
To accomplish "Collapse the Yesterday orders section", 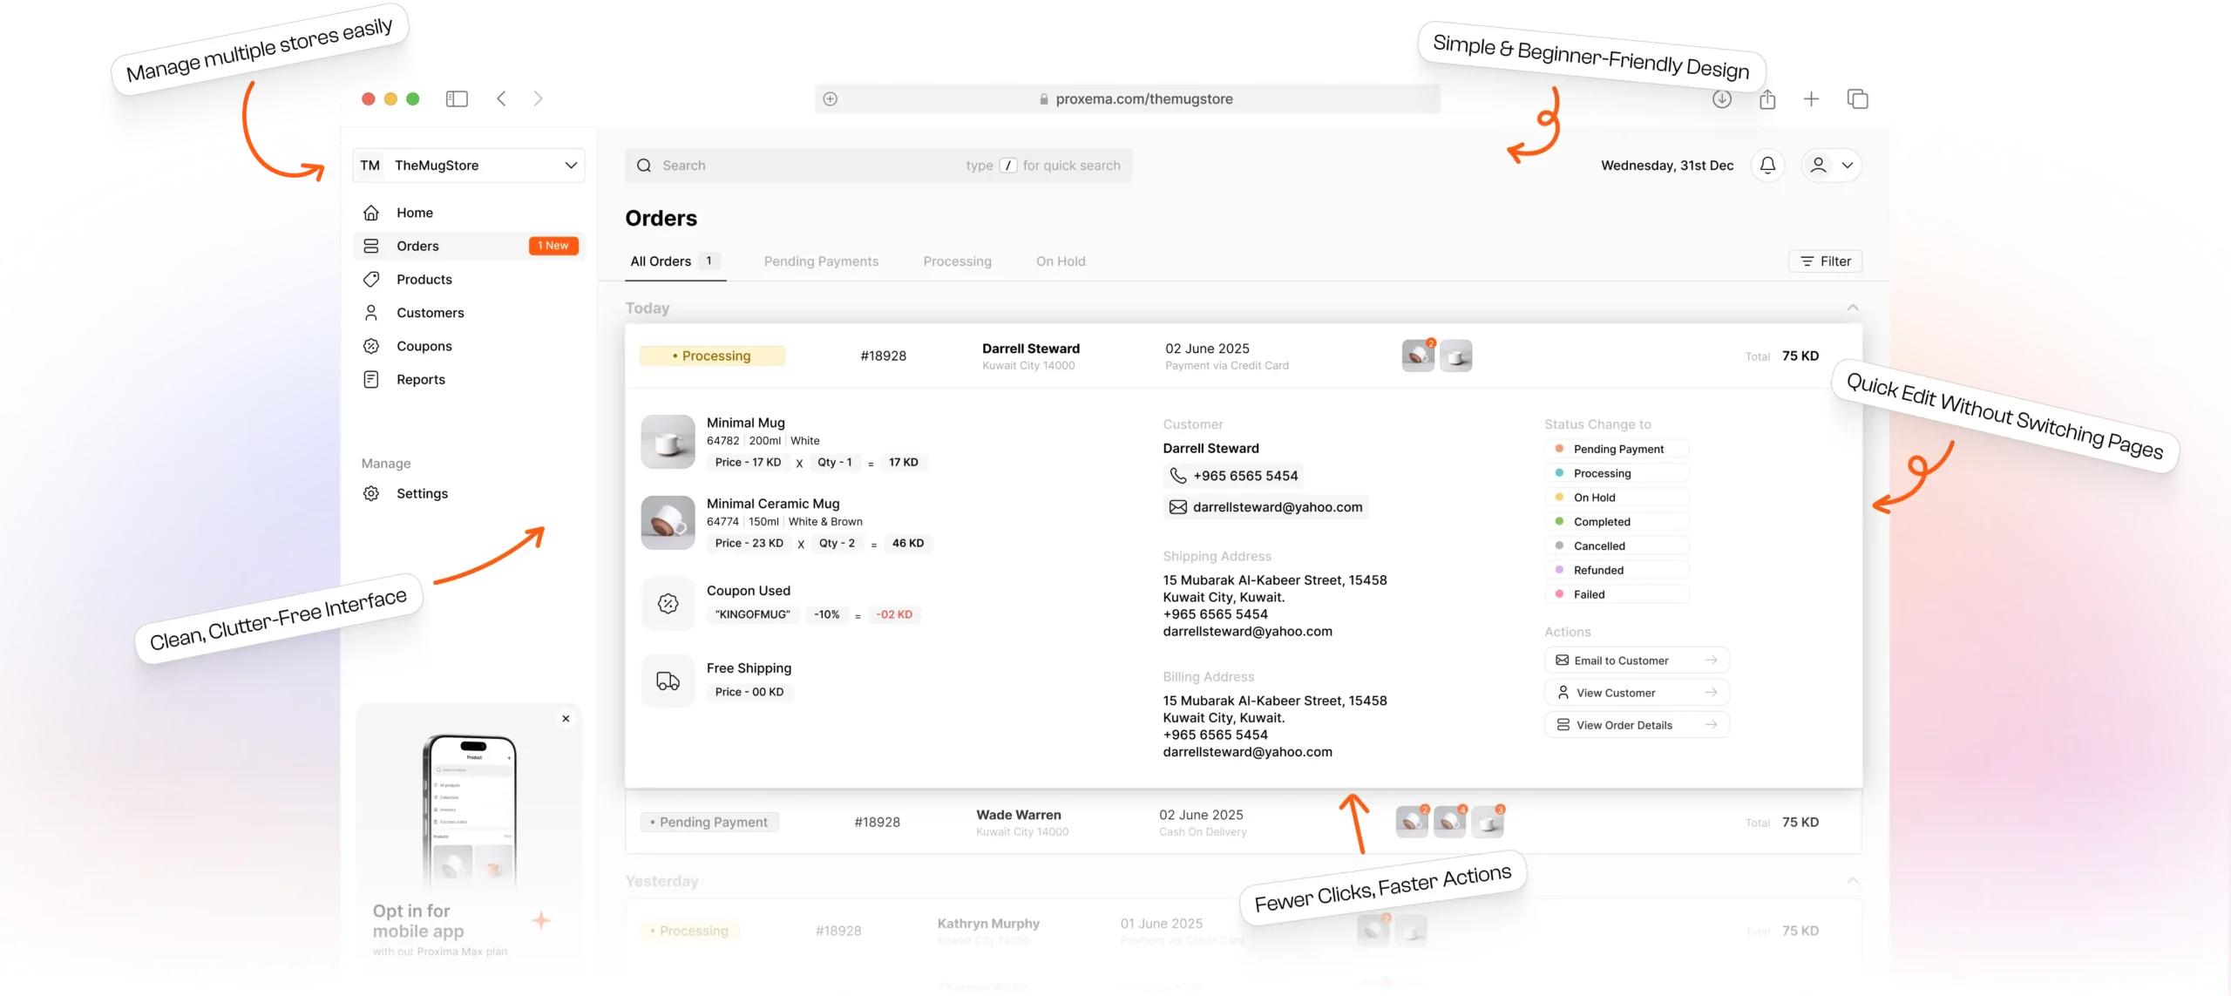I will [1853, 881].
